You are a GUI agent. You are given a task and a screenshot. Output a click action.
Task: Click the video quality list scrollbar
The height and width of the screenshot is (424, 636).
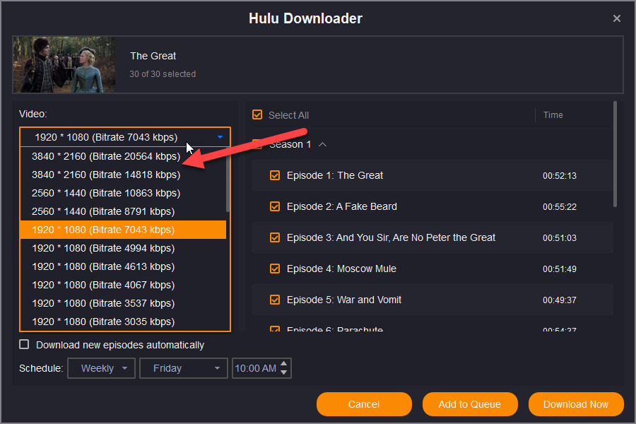tap(228, 181)
